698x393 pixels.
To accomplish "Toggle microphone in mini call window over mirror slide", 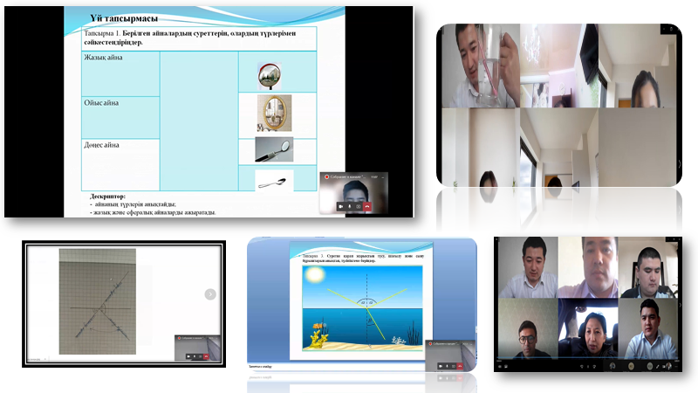I will (348, 207).
